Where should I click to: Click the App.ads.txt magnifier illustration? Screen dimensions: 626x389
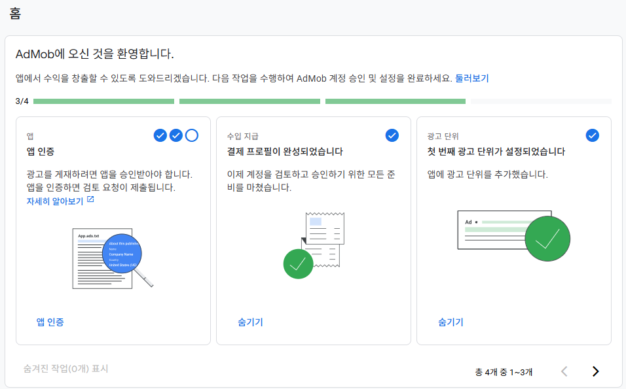pyautogui.click(x=113, y=258)
